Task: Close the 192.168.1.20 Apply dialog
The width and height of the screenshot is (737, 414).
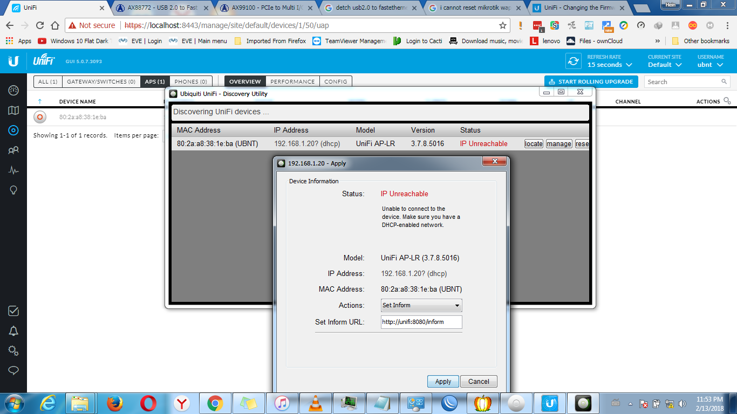Action: tap(494, 162)
